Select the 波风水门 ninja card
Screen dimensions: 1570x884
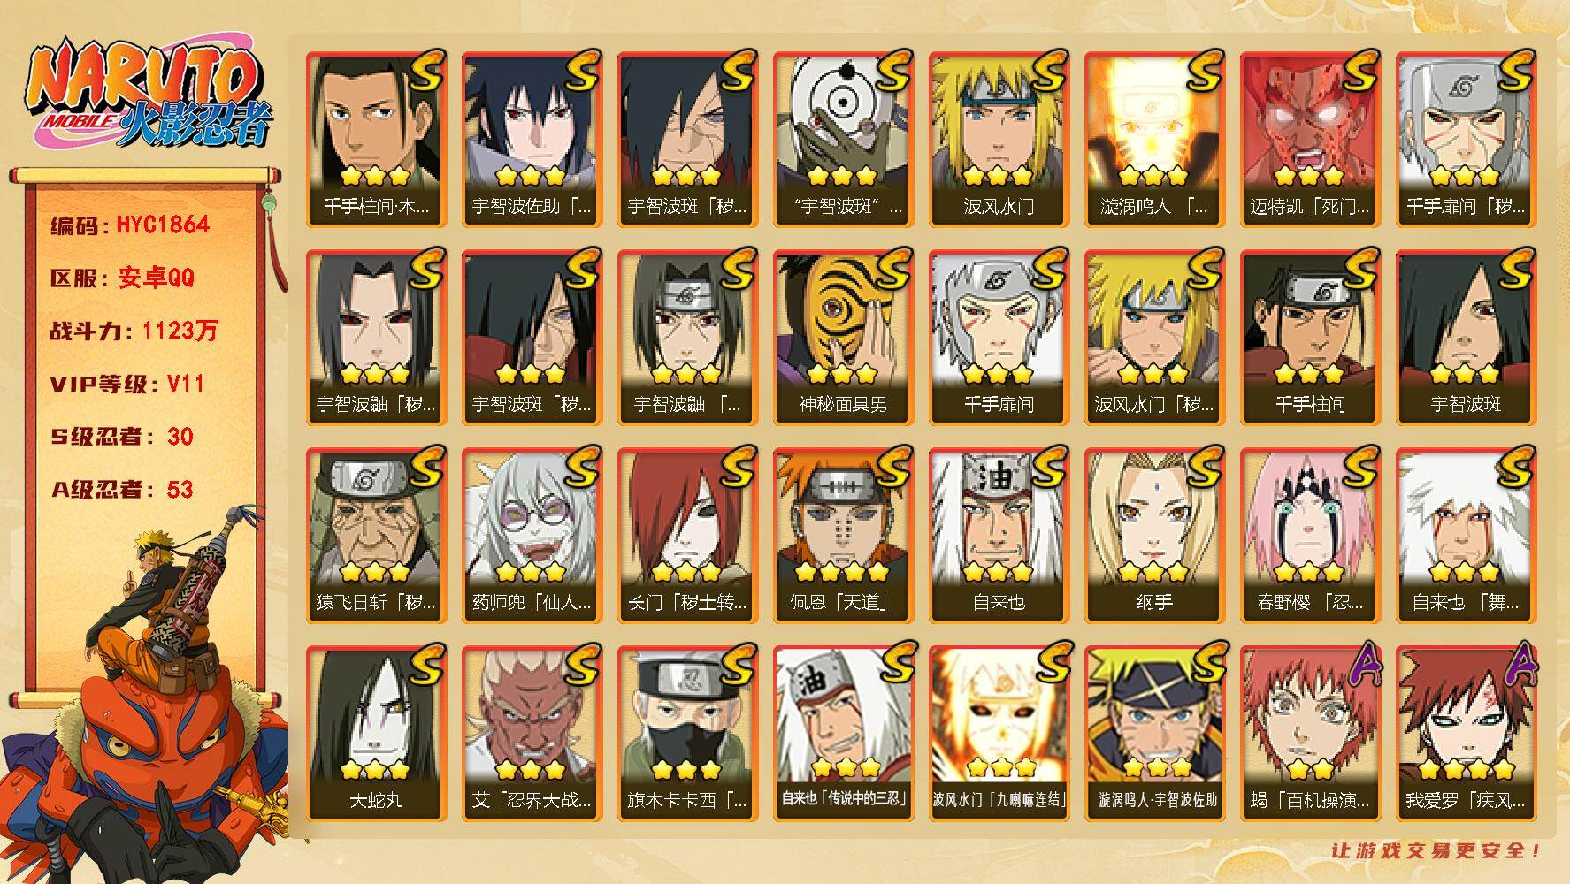click(x=999, y=140)
